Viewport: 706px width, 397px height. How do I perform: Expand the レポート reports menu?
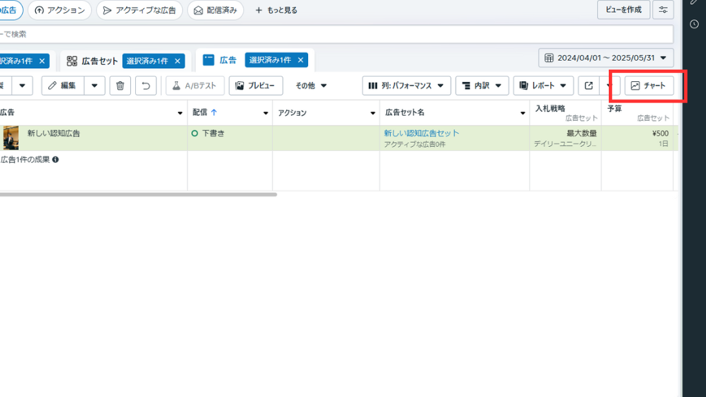click(543, 86)
